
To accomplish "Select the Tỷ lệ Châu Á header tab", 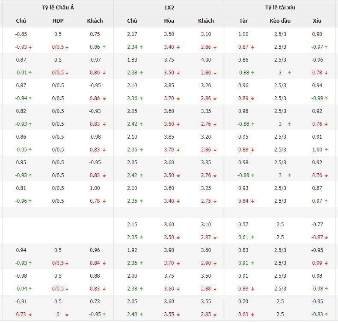I will 58,7.
